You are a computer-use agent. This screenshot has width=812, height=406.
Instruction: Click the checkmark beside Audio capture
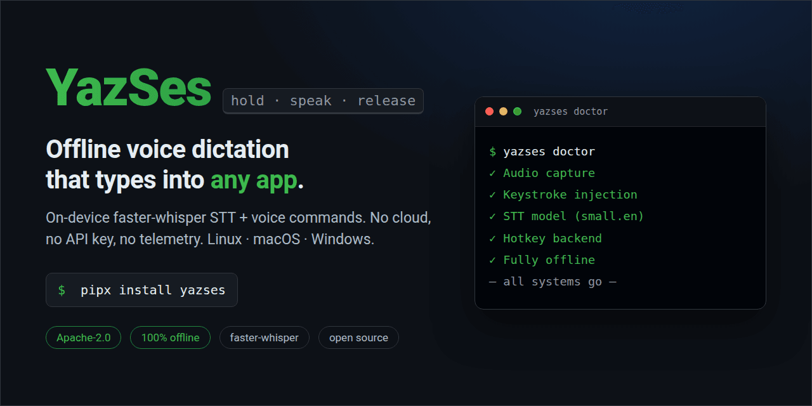click(x=492, y=173)
